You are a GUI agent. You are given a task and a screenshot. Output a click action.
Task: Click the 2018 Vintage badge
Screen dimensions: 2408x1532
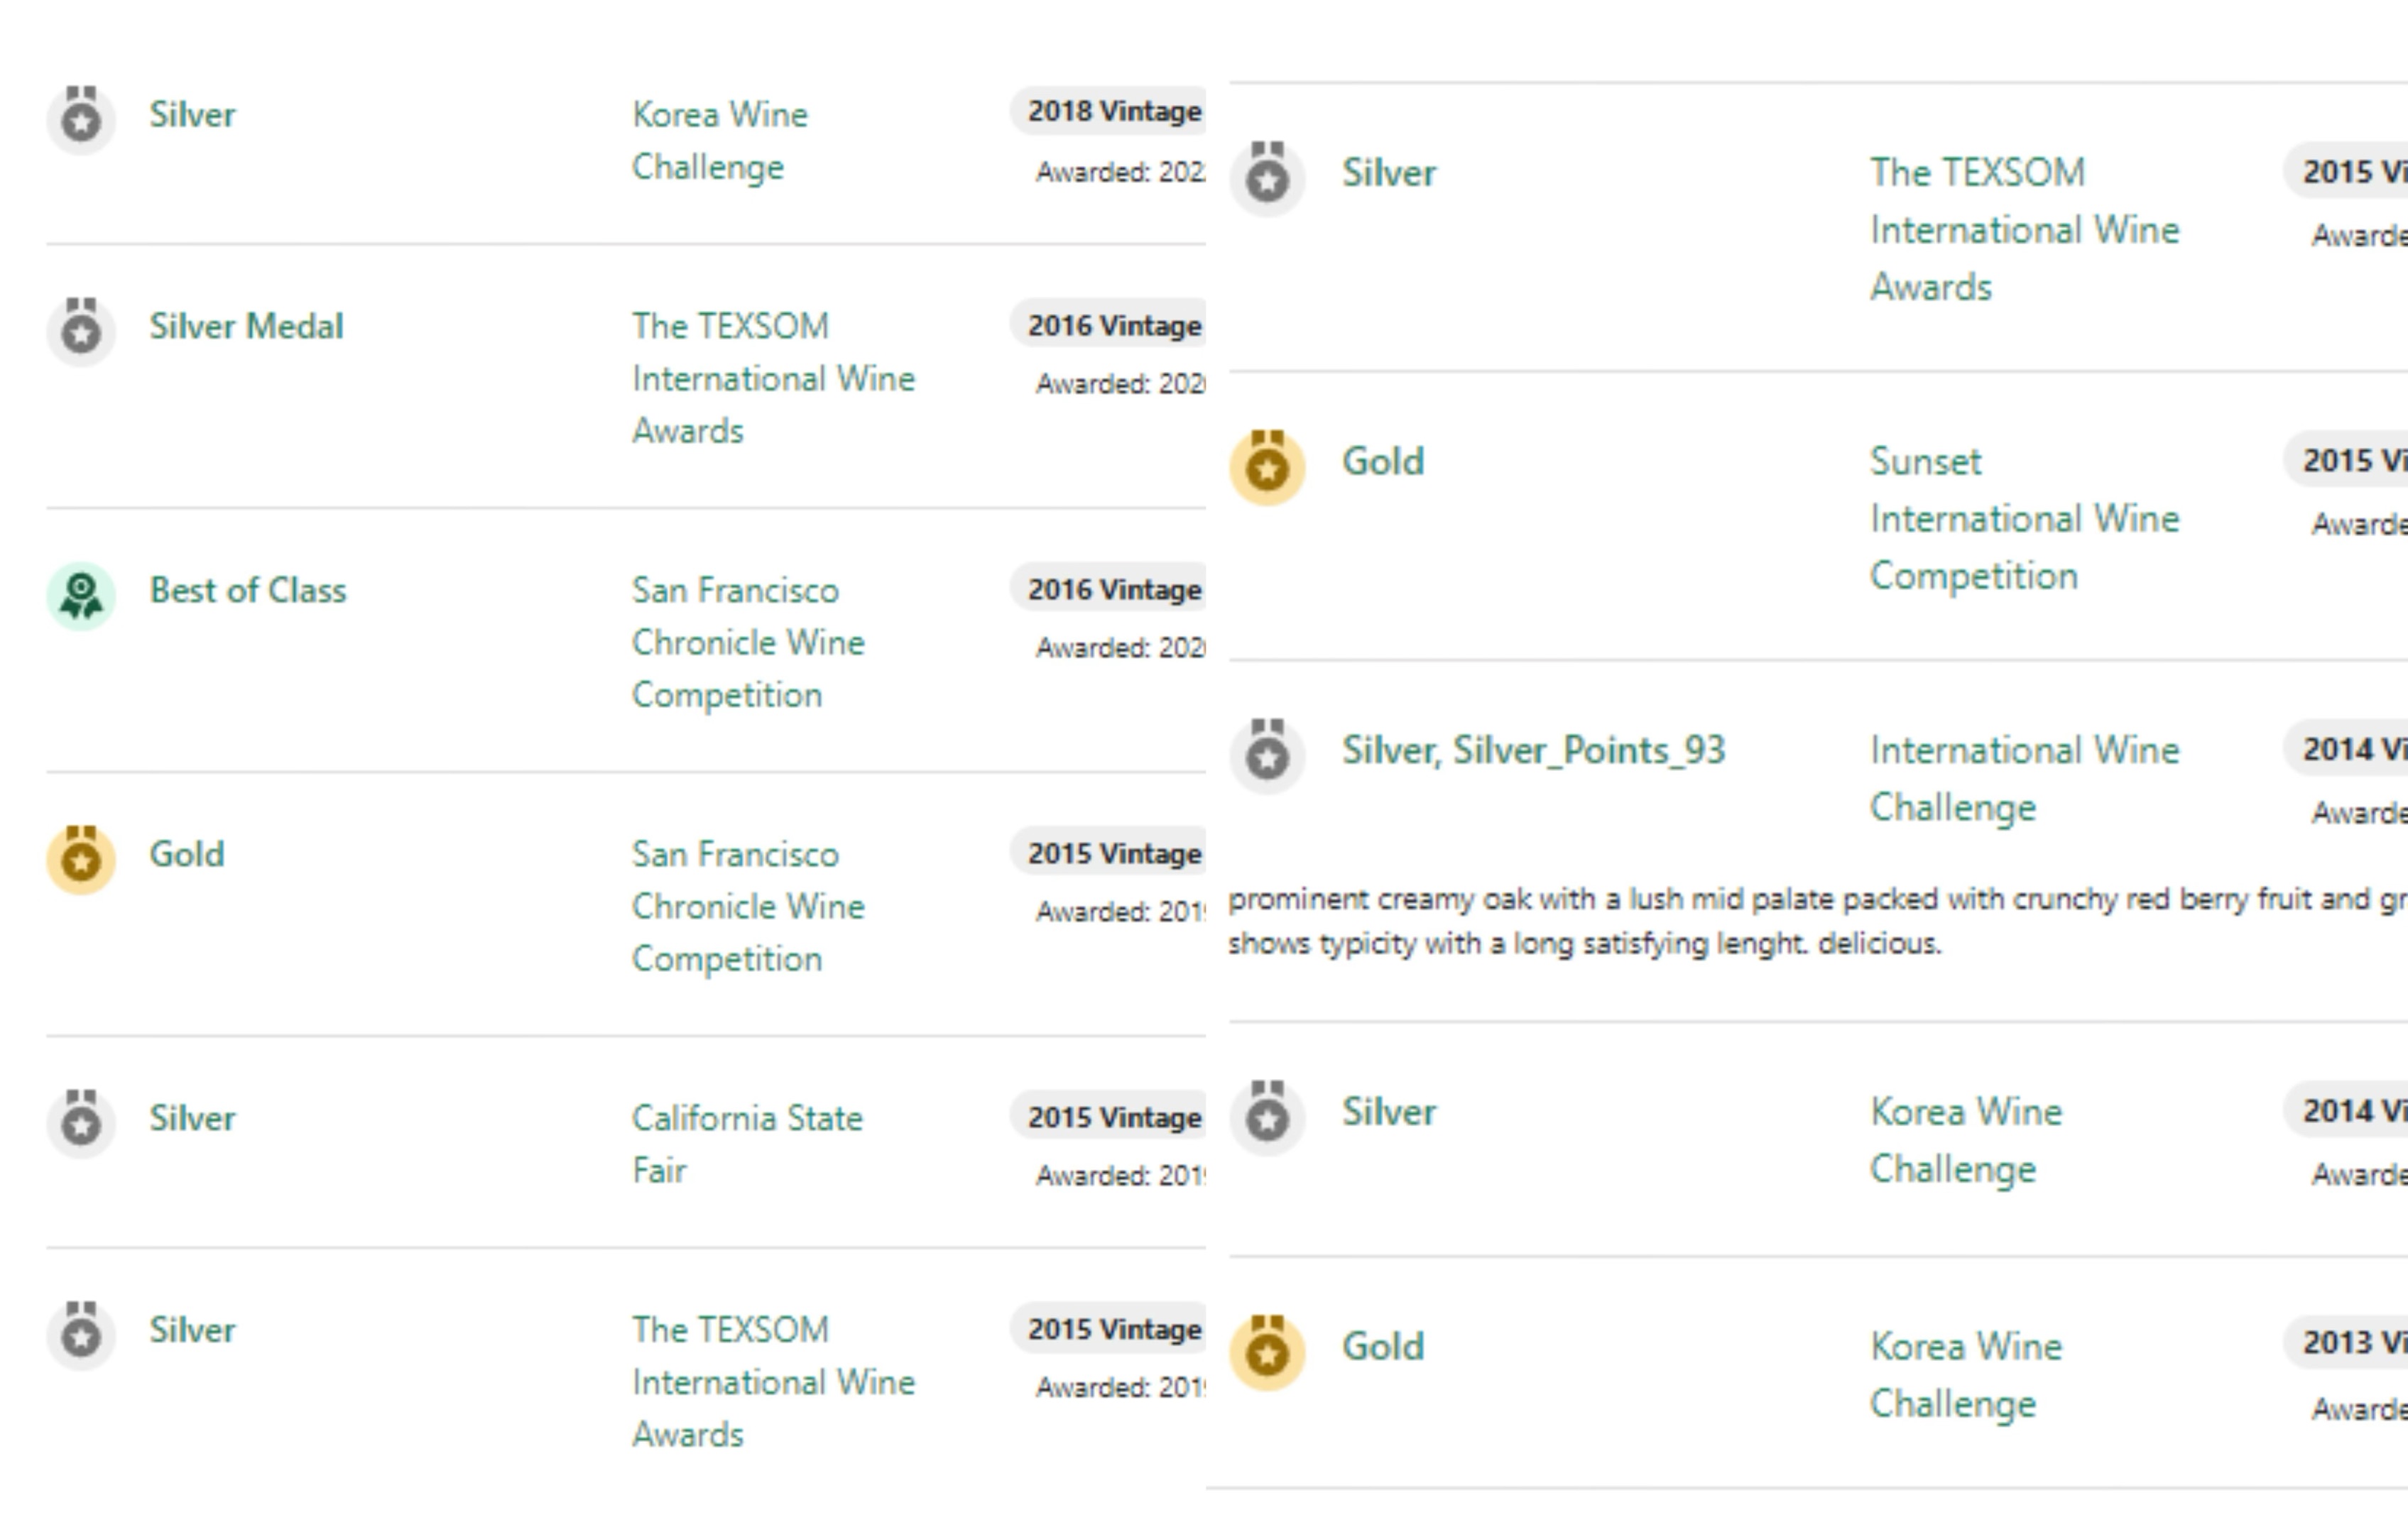[1113, 111]
